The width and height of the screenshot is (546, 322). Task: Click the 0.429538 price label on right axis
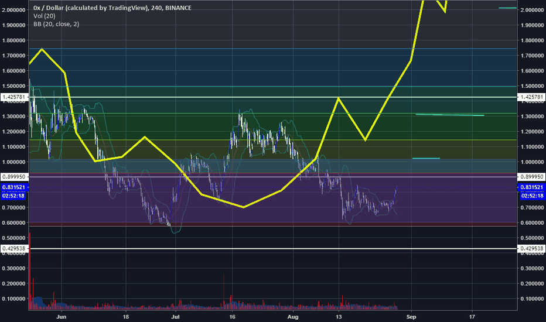[x=532, y=249]
